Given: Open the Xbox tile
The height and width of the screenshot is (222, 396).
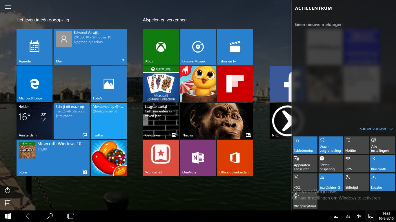Looking at the screenshot, I should pyautogui.click(x=161, y=47).
